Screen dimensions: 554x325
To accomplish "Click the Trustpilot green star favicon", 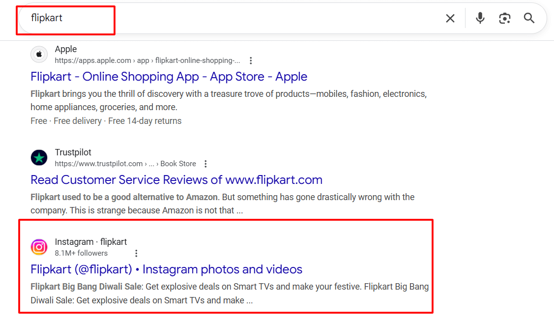I will coord(39,158).
